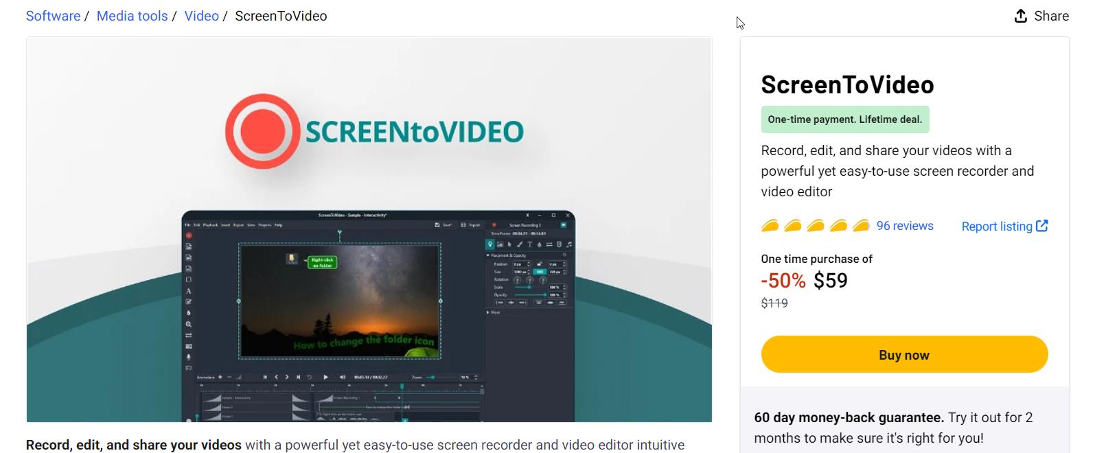The width and height of the screenshot is (1095, 453).
Task: Open the Software breadcrumb link
Action: coord(53,16)
